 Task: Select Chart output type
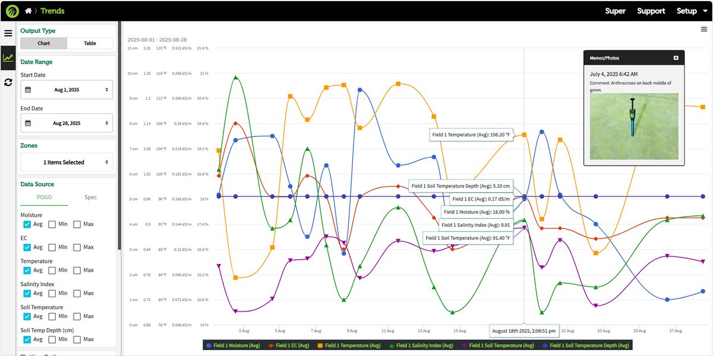[44, 43]
